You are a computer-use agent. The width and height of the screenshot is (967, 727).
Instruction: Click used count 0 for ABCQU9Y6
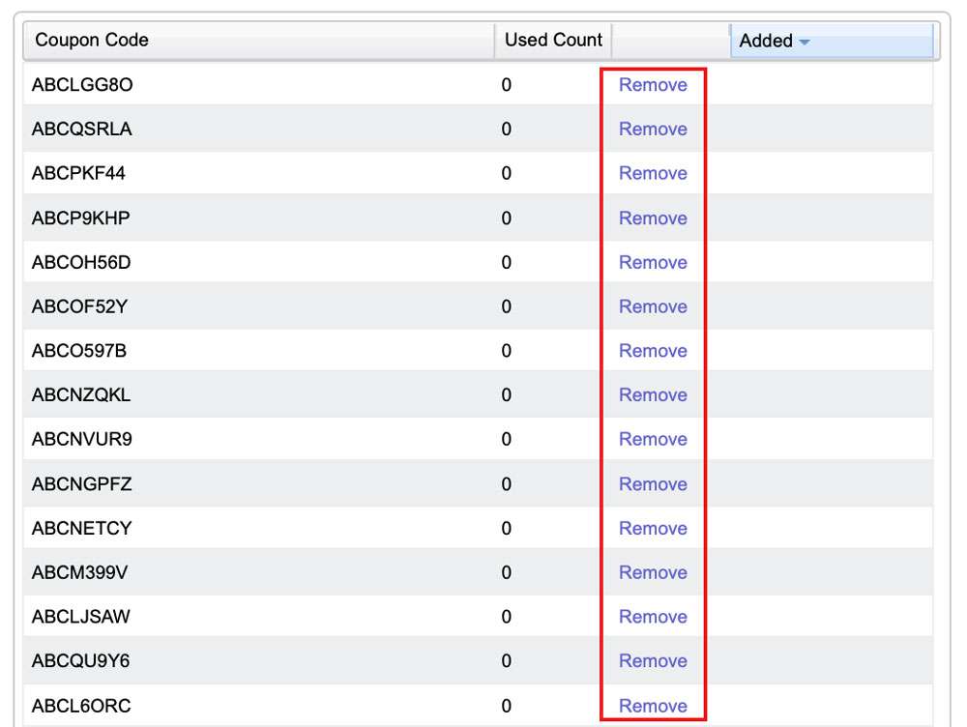coord(507,661)
